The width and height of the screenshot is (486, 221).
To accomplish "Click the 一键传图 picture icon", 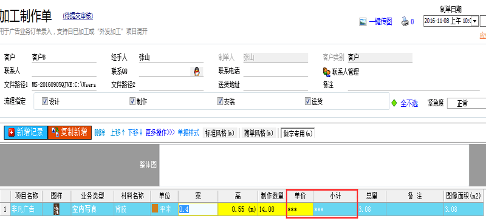I will pyautogui.click(x=363, y=22).
